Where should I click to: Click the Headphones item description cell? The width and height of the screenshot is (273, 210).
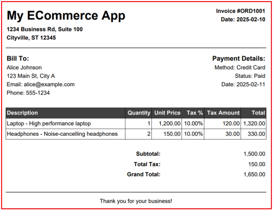click(62, 134)
